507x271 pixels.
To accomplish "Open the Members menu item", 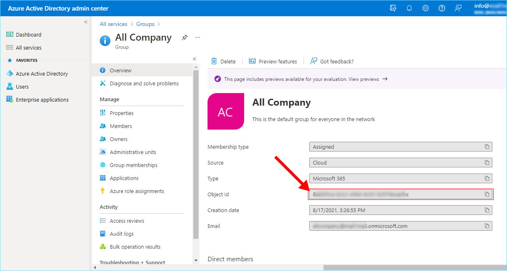I will (x=121, y=126).
